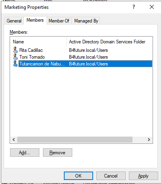Open the help question mark button
The image size is (161, 184).
click(x=134, y=7)
